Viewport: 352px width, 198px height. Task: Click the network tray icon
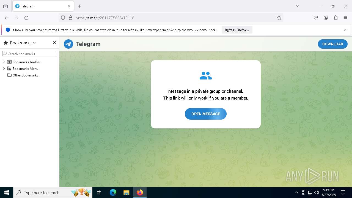(310, 193)
